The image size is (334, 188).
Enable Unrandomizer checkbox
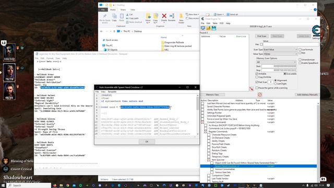[300, 60]
